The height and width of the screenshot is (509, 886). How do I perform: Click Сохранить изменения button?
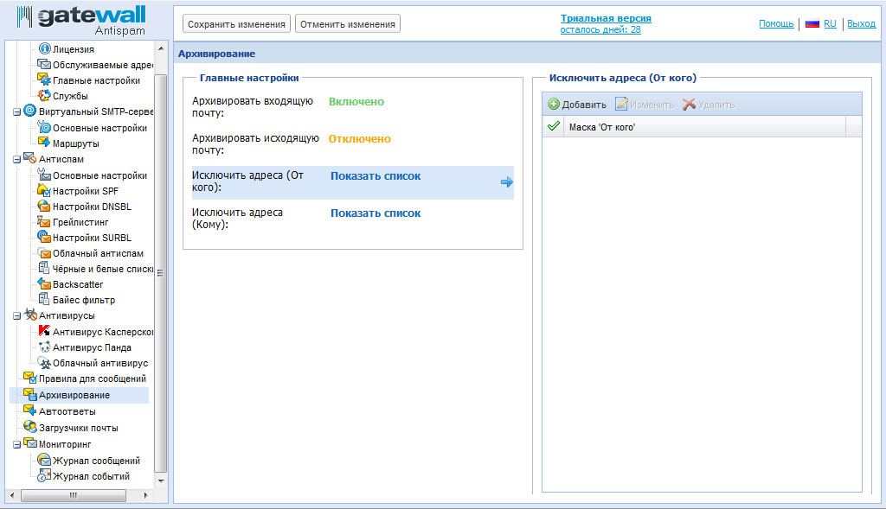pos(236,23)
